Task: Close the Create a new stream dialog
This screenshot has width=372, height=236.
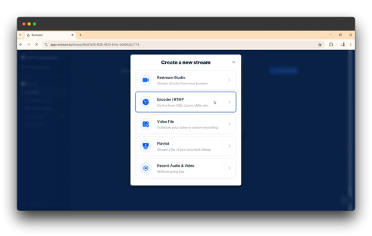Action: pos(234,62)
